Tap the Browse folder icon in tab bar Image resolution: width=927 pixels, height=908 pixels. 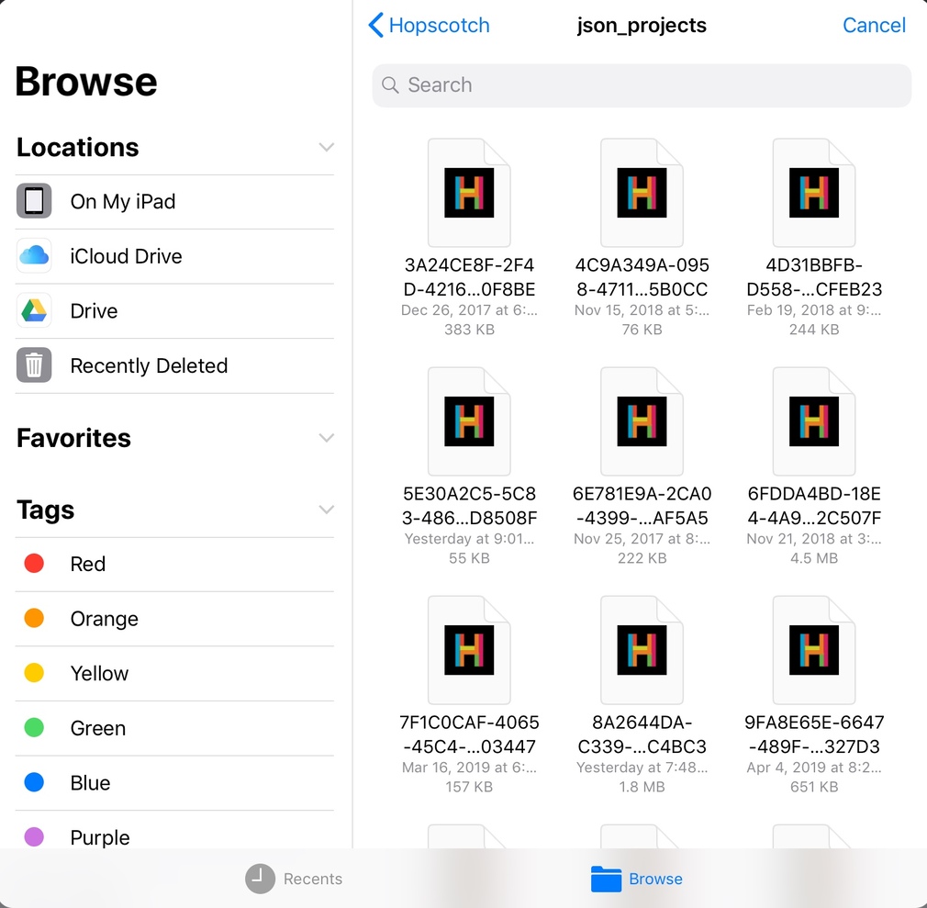tap(606, 879)
